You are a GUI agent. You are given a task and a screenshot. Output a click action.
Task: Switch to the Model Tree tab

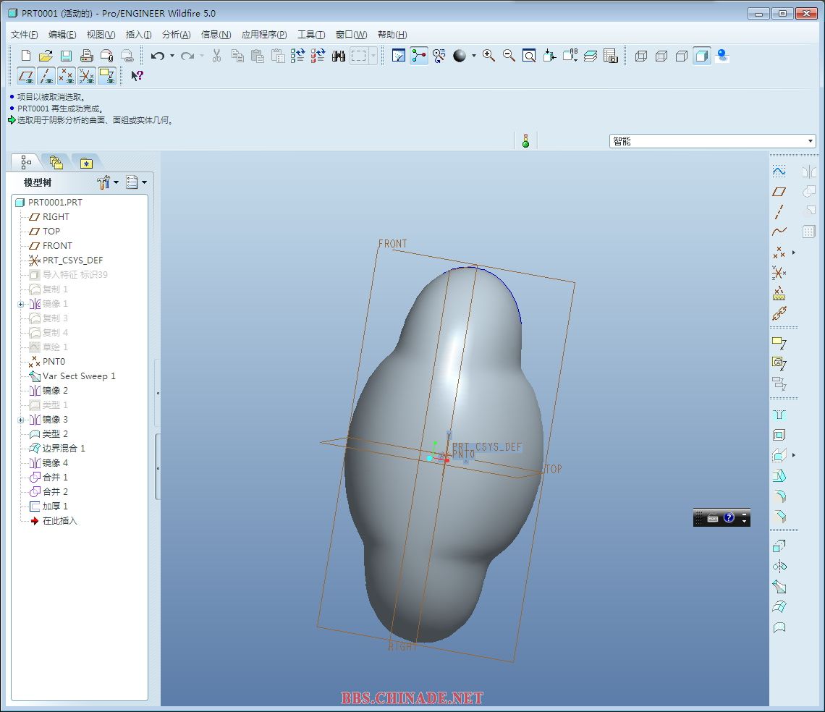tap(26, 162)
